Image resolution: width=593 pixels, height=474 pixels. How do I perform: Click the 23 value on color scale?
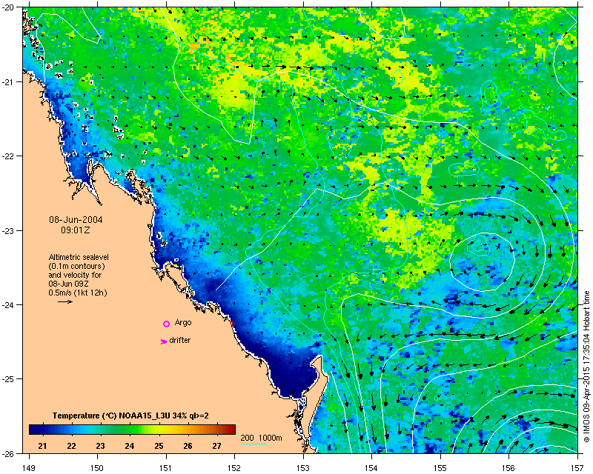[x=100, y=446]
